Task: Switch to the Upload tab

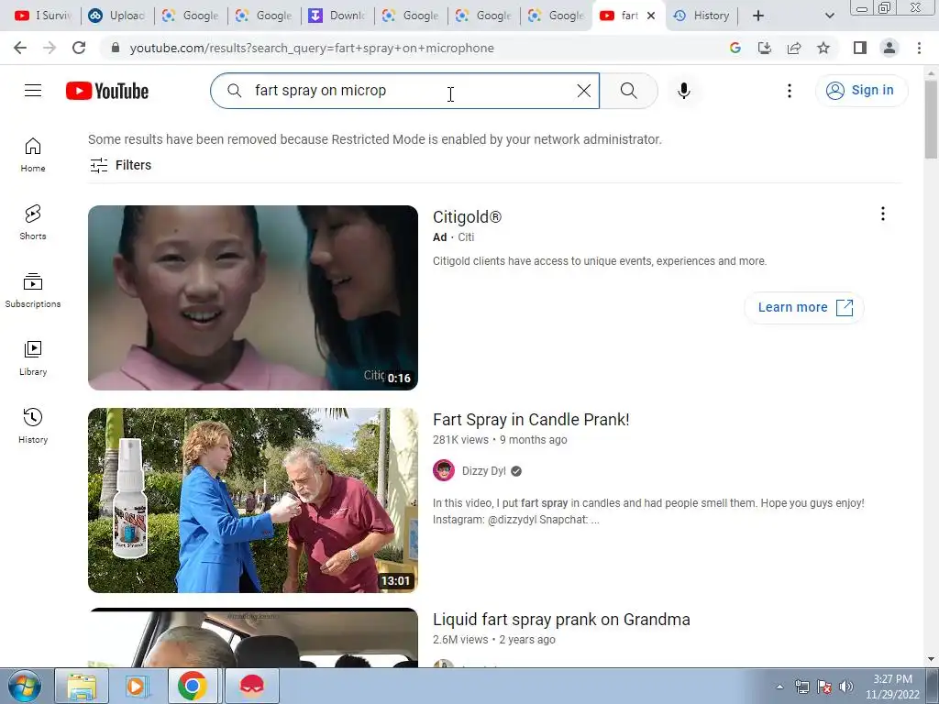Action: click(x=117, y=16)
